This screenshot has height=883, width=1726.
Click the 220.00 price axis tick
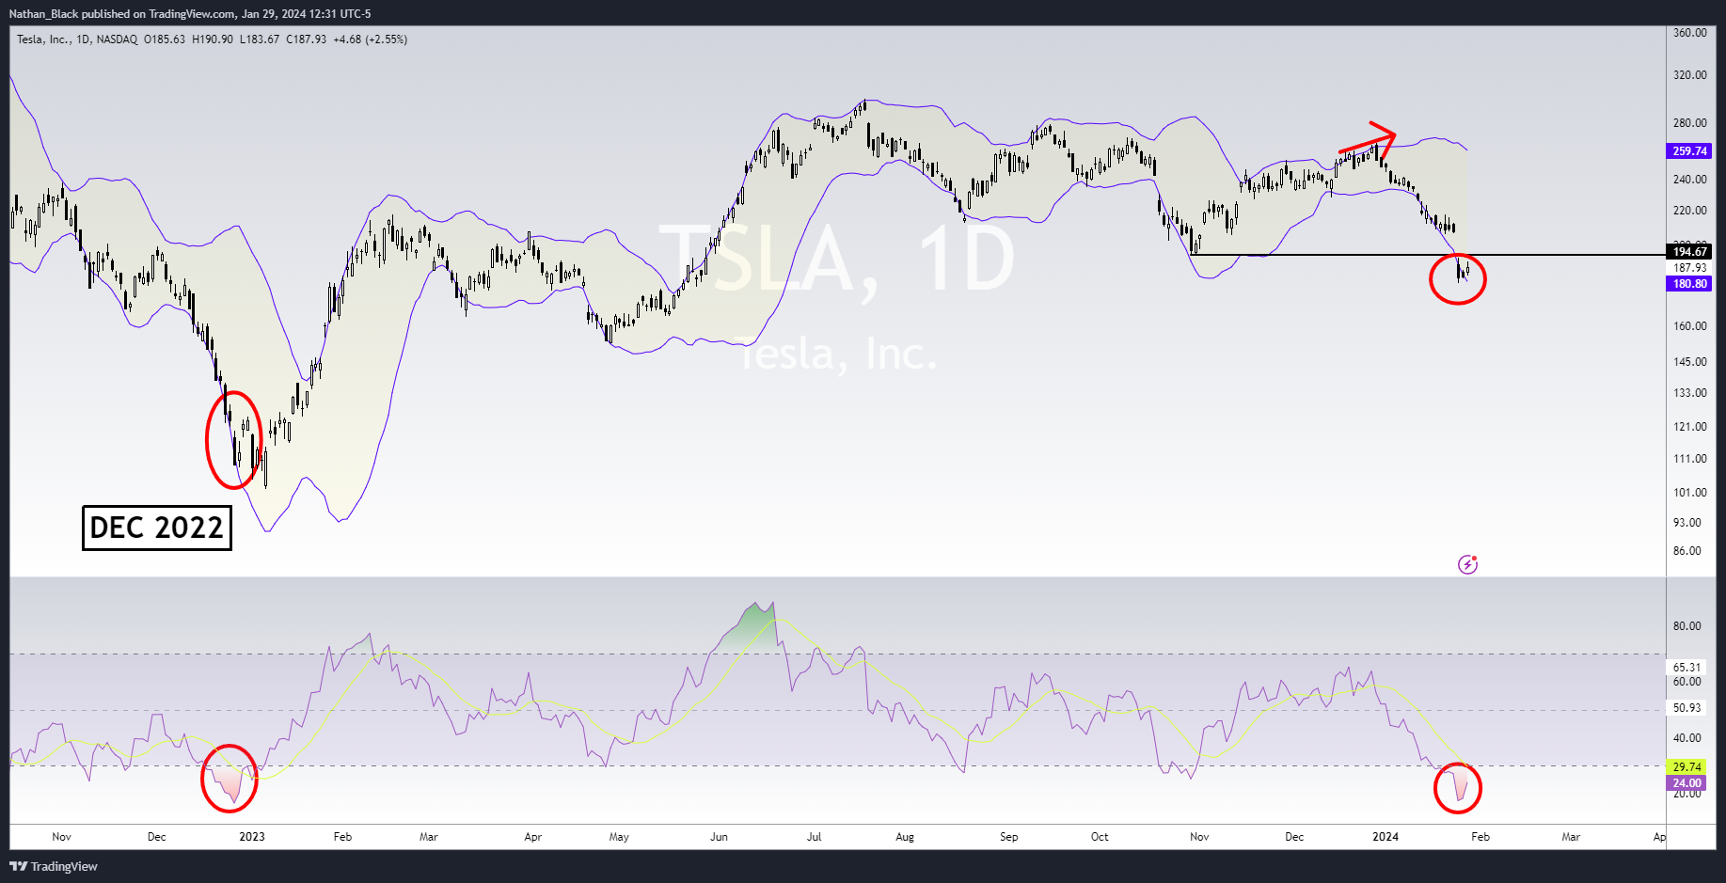1689,211
